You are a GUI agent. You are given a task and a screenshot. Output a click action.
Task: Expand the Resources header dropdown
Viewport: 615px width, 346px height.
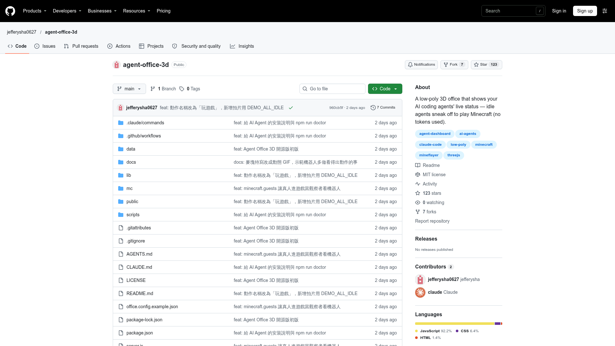[x=136, y=11]
